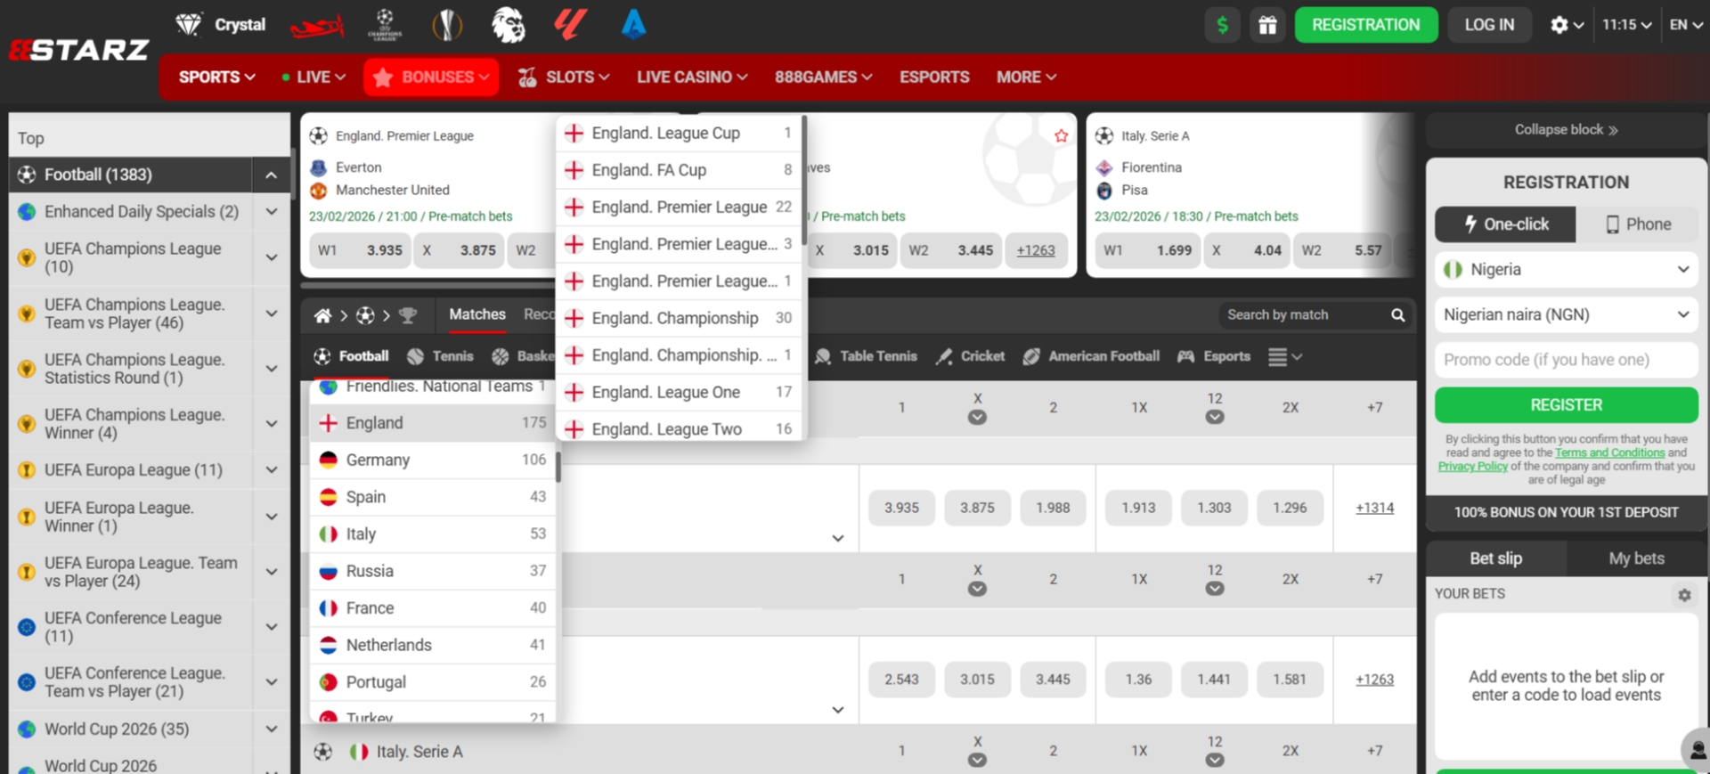The width and height of the screenshot is (1710, 774).
Task: Launch the red airplane Aviator game icon
Action: click(x=317, y=26)
